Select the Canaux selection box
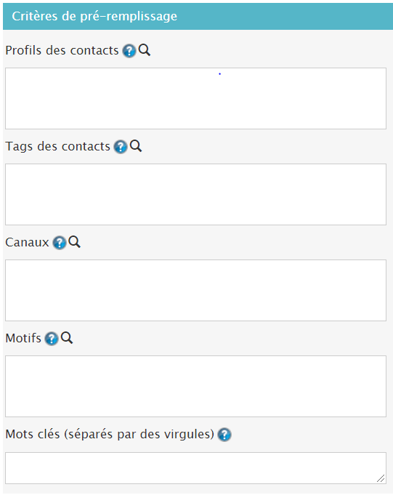This screenshot has height=495, width=393. [195, 291]
